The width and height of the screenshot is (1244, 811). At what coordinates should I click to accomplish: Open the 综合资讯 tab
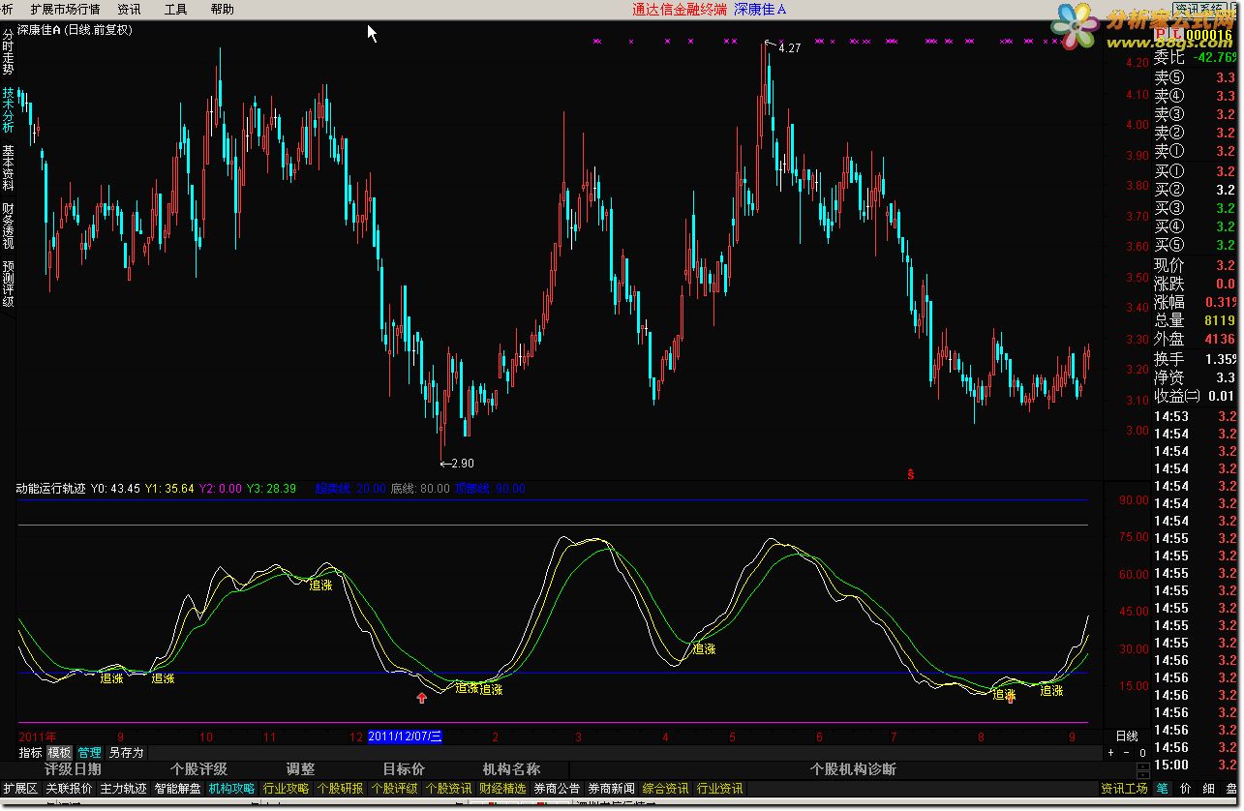tap(665, 789)
